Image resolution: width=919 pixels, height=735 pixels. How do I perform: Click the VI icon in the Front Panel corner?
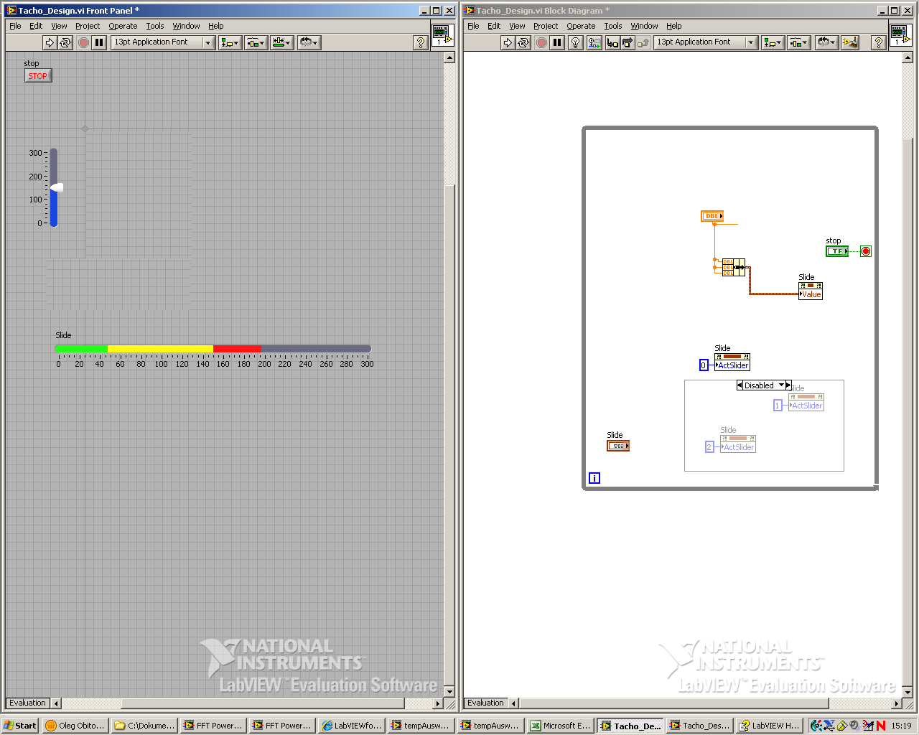442,35
